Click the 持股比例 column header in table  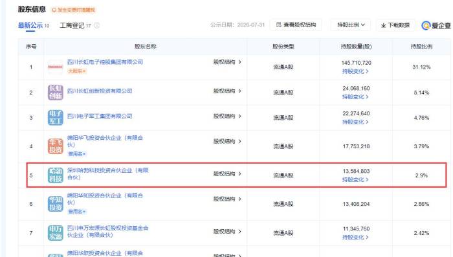pyautogui.click(x=421, y=46)
